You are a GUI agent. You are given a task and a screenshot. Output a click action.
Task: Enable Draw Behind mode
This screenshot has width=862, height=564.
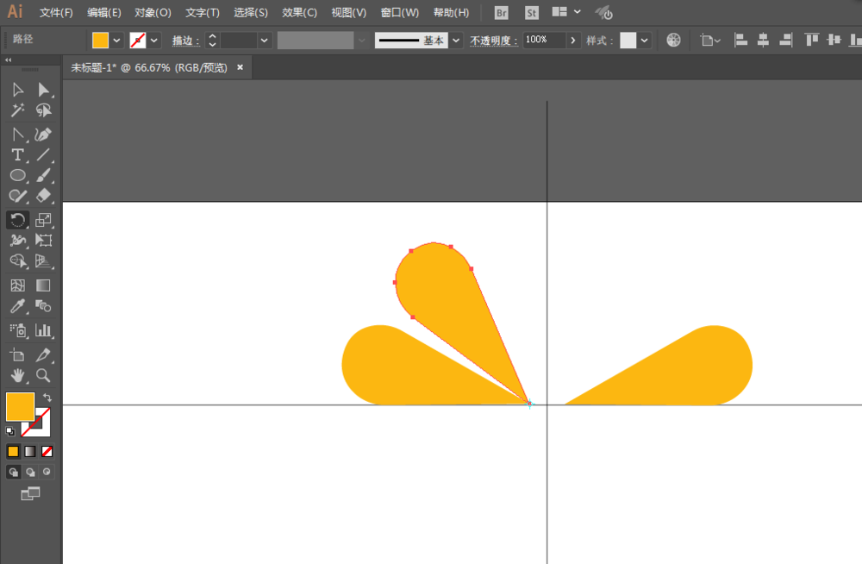point(30,472)
